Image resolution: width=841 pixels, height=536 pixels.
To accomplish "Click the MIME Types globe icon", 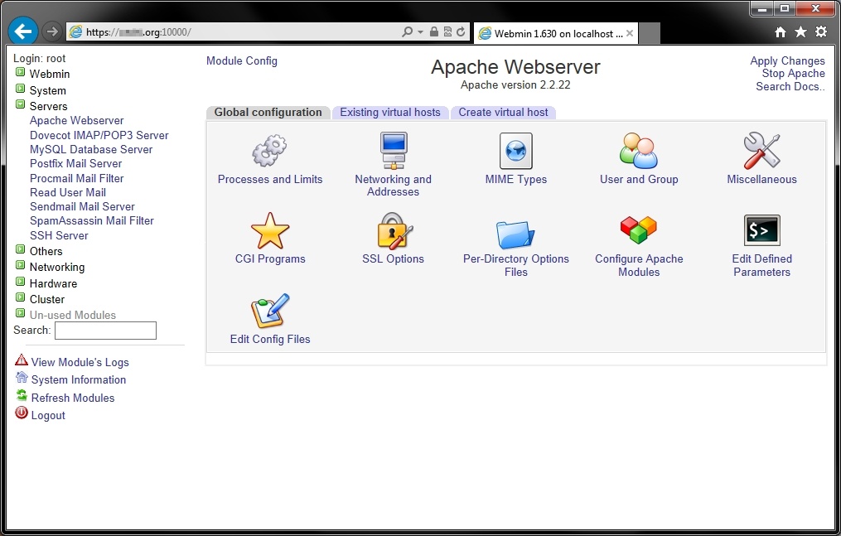I will 515,152.
